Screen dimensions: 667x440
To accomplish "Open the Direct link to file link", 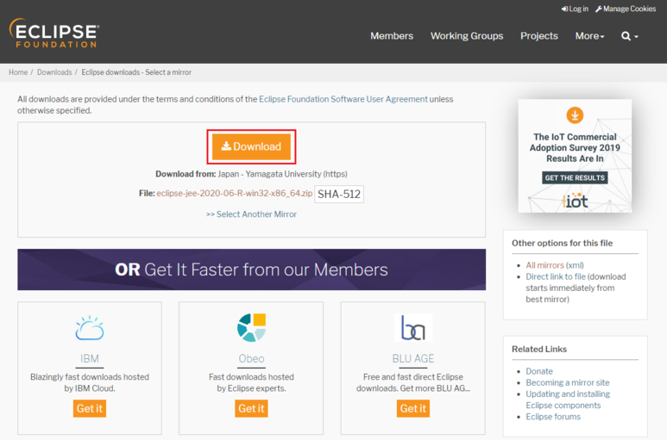I will tap(556, 276).
